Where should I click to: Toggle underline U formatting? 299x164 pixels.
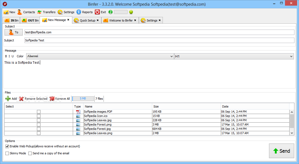(x=13, y=56)
